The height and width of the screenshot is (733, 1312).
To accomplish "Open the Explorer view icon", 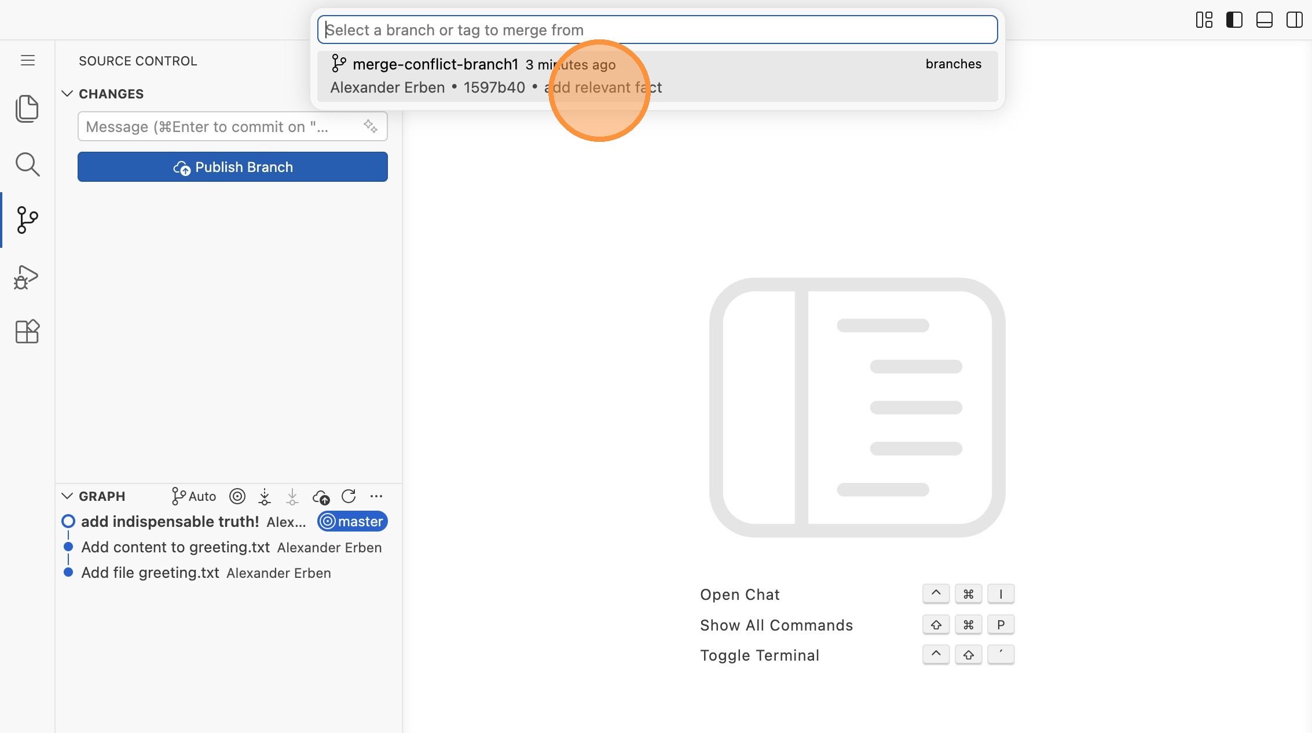I will (27, 108).
